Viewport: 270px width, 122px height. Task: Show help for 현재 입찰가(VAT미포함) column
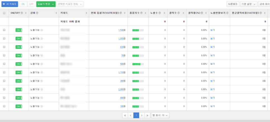[x=121, y=13]
